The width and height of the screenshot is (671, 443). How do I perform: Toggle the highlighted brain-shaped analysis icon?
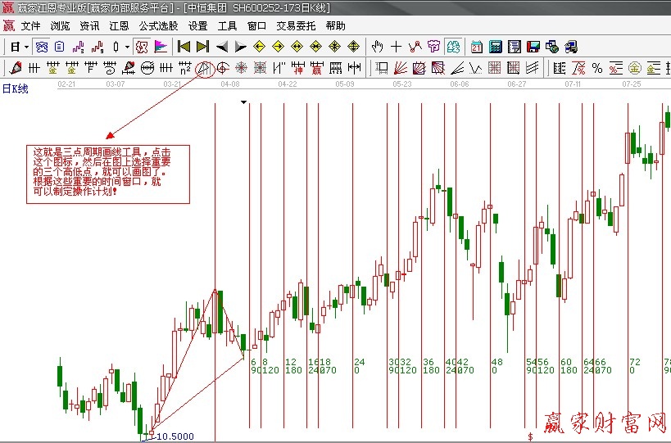point(453,47)
